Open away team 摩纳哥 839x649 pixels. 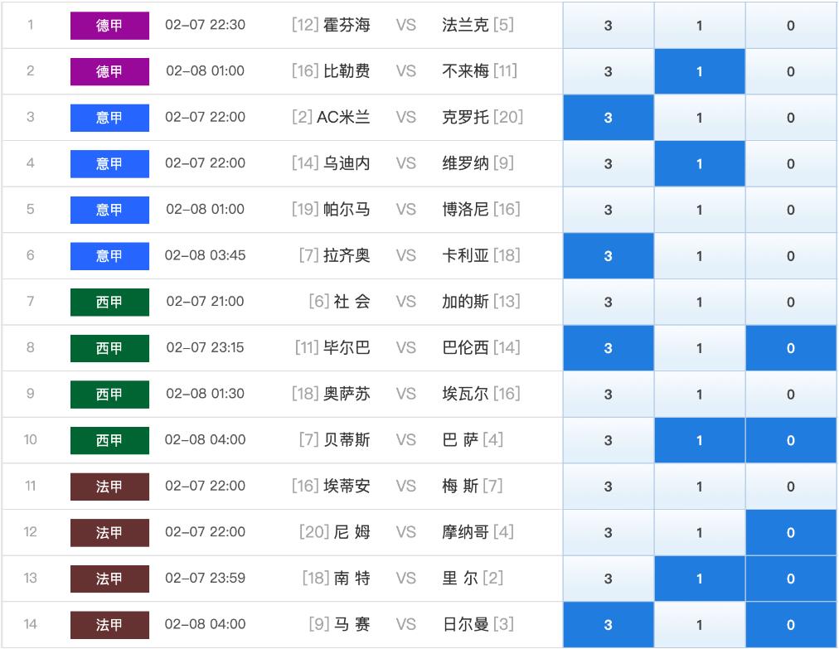pyautogui.click(x=465, y=532)
